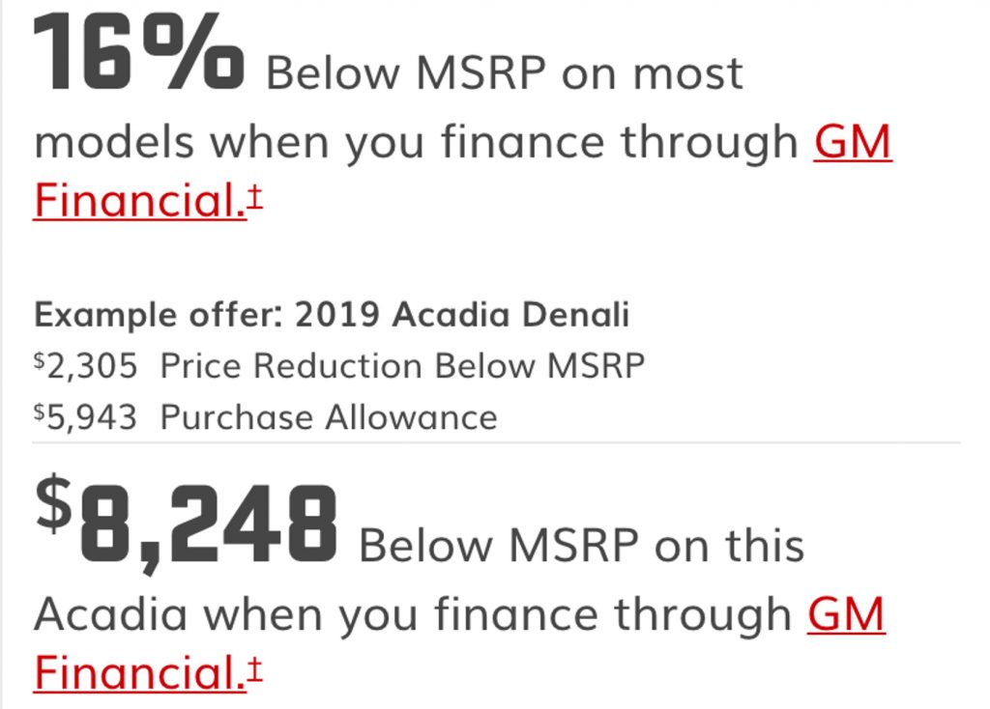
Task: Click the divider line above the $8,248 offer
Action: click(x=497, y=442)
